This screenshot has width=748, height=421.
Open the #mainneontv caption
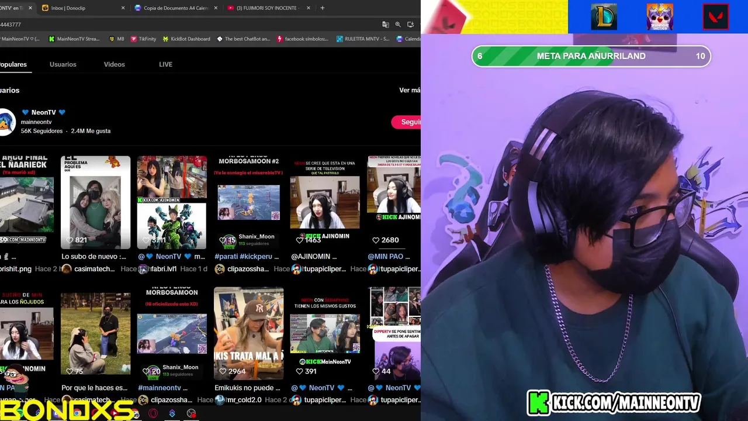point(163,388)
